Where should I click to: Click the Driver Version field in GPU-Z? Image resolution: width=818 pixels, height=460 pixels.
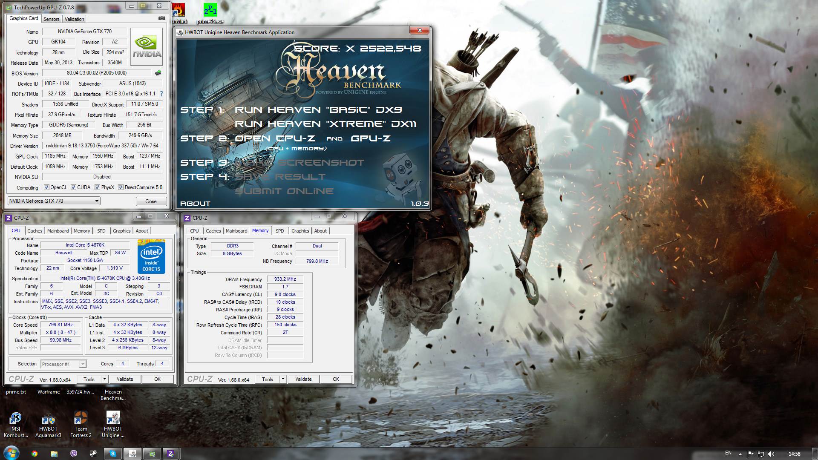click(x=102, y=146)
